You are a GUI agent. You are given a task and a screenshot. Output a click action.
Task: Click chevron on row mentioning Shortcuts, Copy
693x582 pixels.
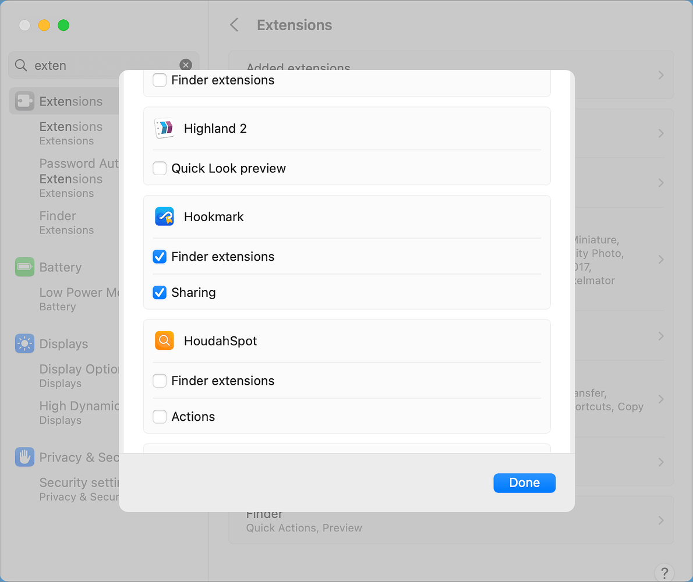pyautogui.click(x=661, y=399)
